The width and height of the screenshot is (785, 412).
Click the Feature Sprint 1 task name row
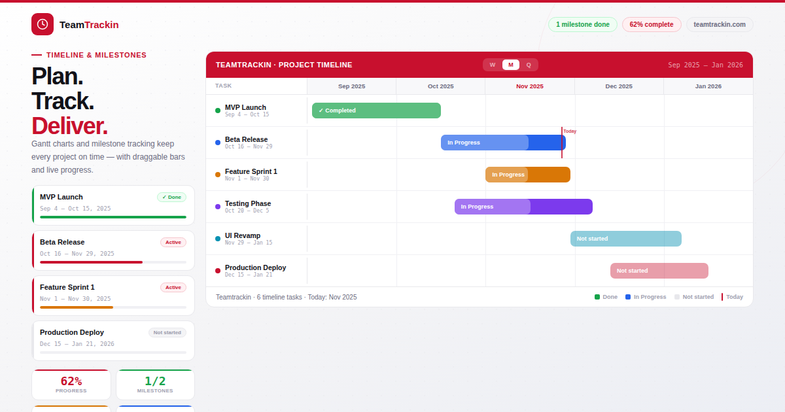(256, 175)
